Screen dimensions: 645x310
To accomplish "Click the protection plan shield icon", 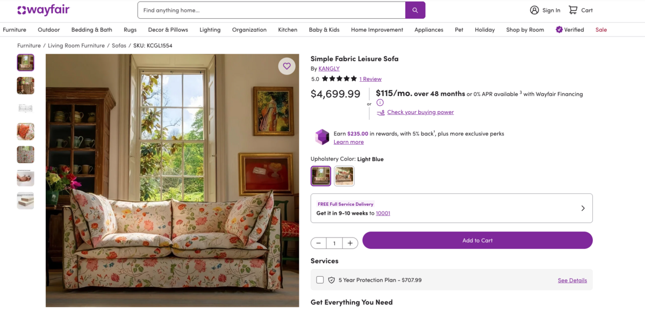I will [x=330, y=279].
